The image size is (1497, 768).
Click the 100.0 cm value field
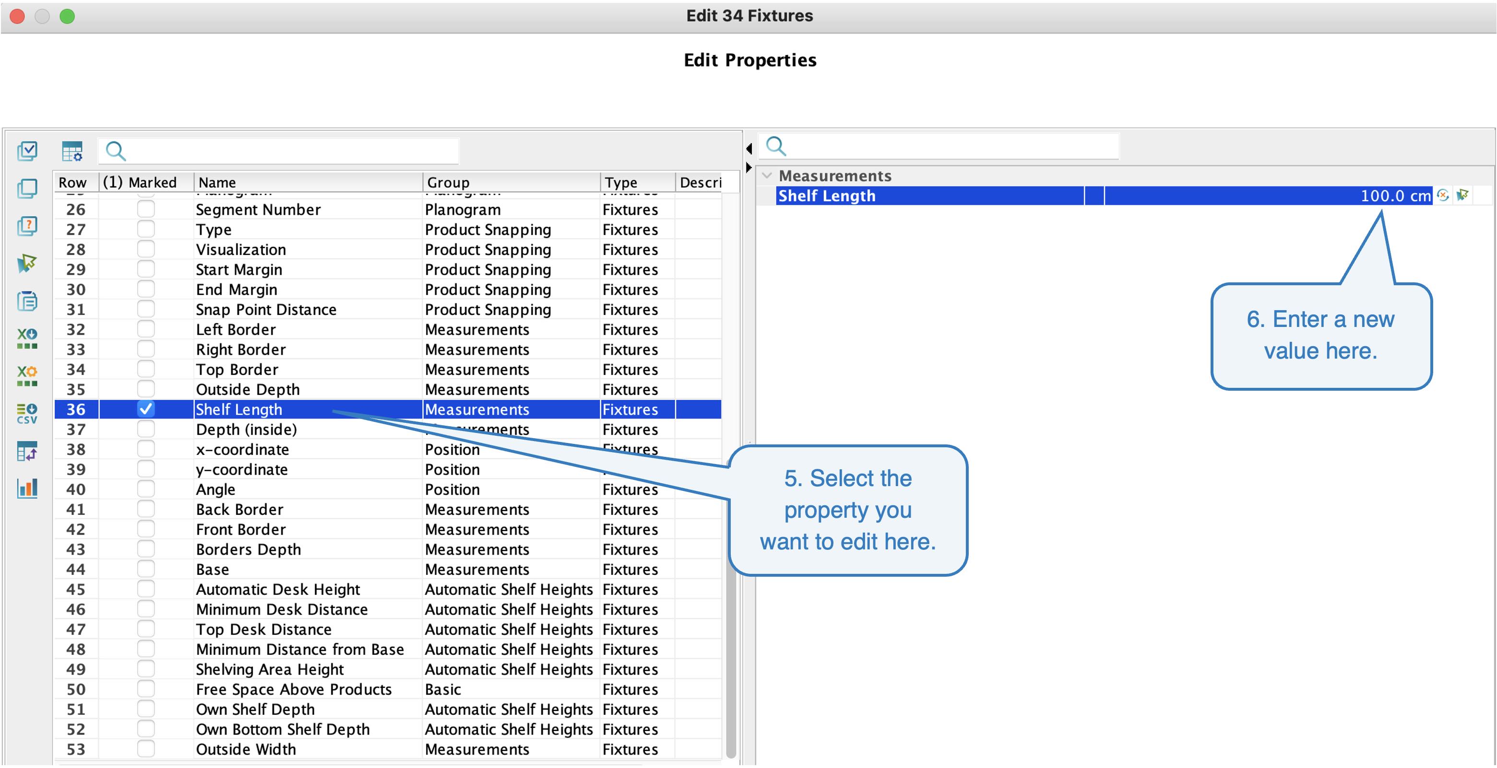(1268, 196)
